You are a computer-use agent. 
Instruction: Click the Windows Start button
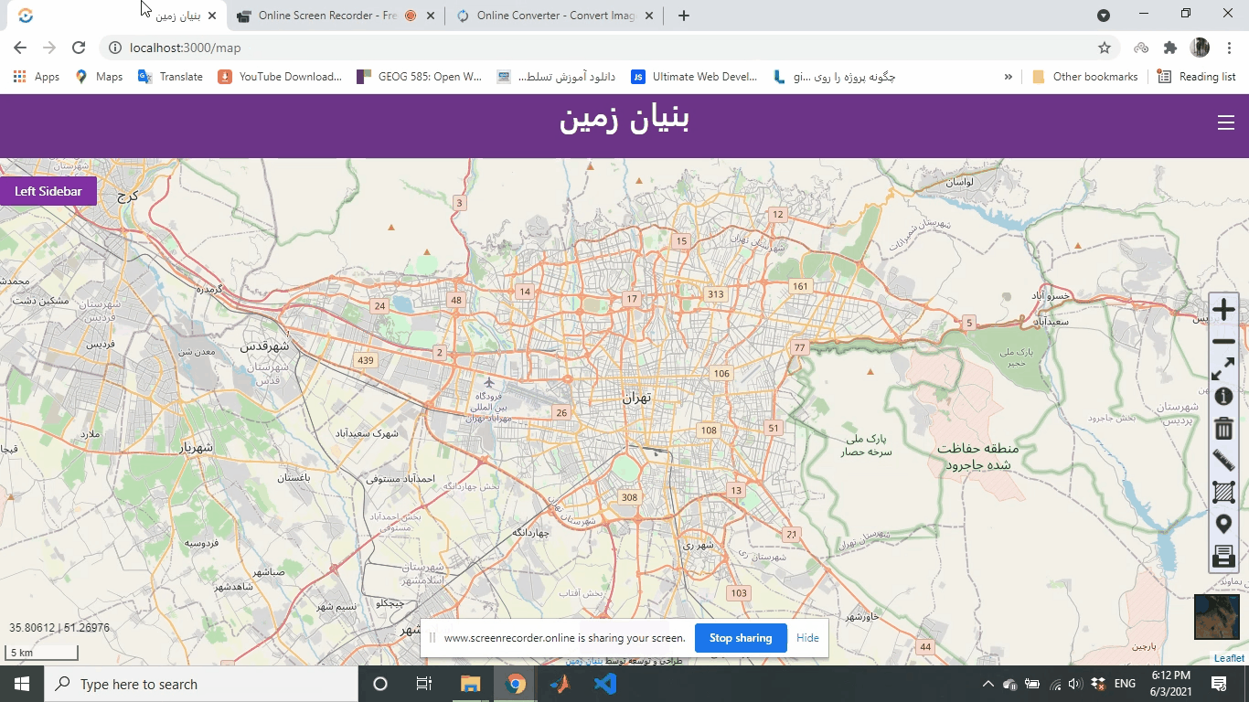coord(21,684)
